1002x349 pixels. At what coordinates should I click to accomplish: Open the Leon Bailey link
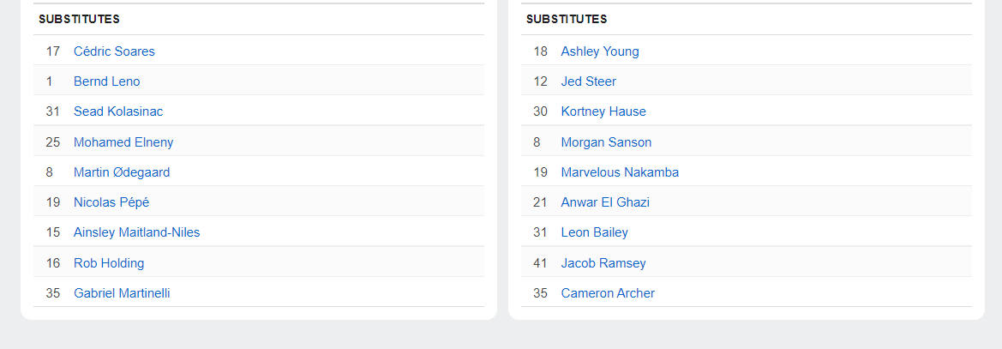pos(594,232)
